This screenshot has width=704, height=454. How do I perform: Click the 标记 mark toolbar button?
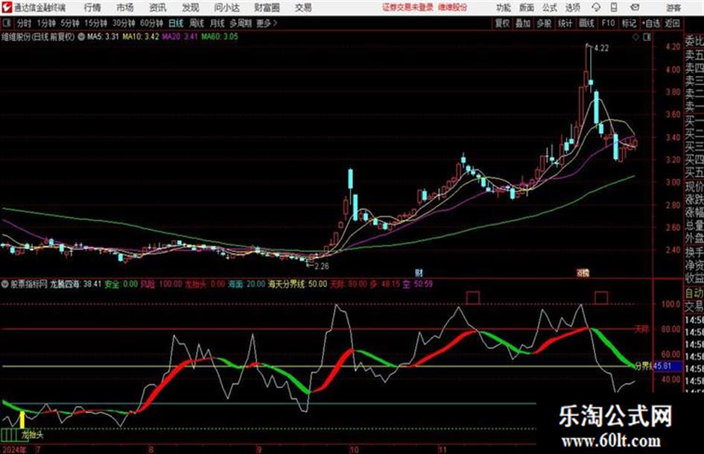pos(629,23)
